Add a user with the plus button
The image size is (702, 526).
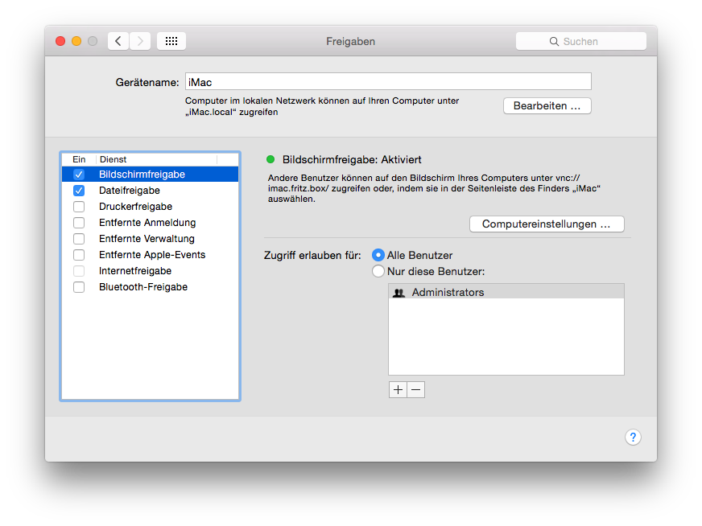[398, 389]
